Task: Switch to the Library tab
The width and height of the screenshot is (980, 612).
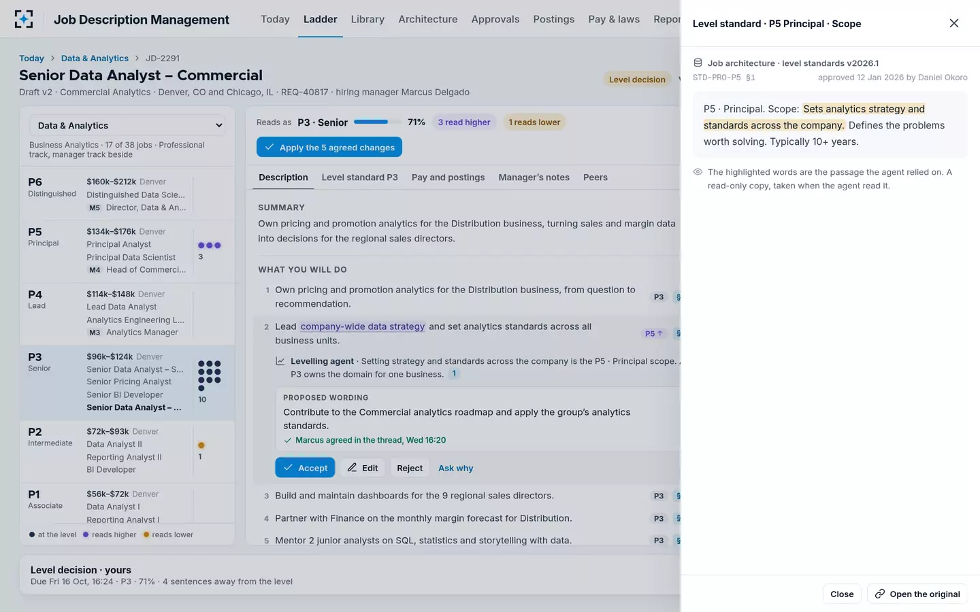Action: pos(367,19)
